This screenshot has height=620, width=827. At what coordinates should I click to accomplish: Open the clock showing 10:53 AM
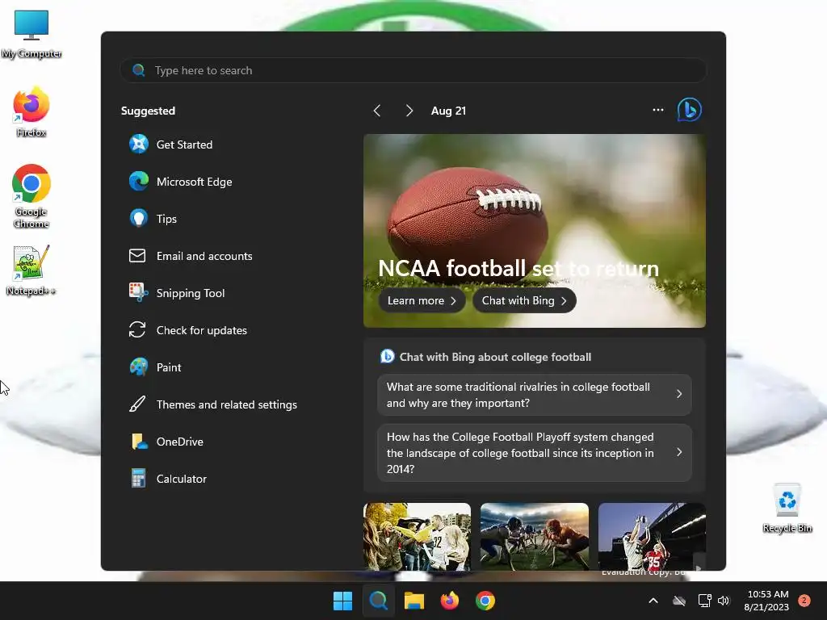(x=767, y=601)
